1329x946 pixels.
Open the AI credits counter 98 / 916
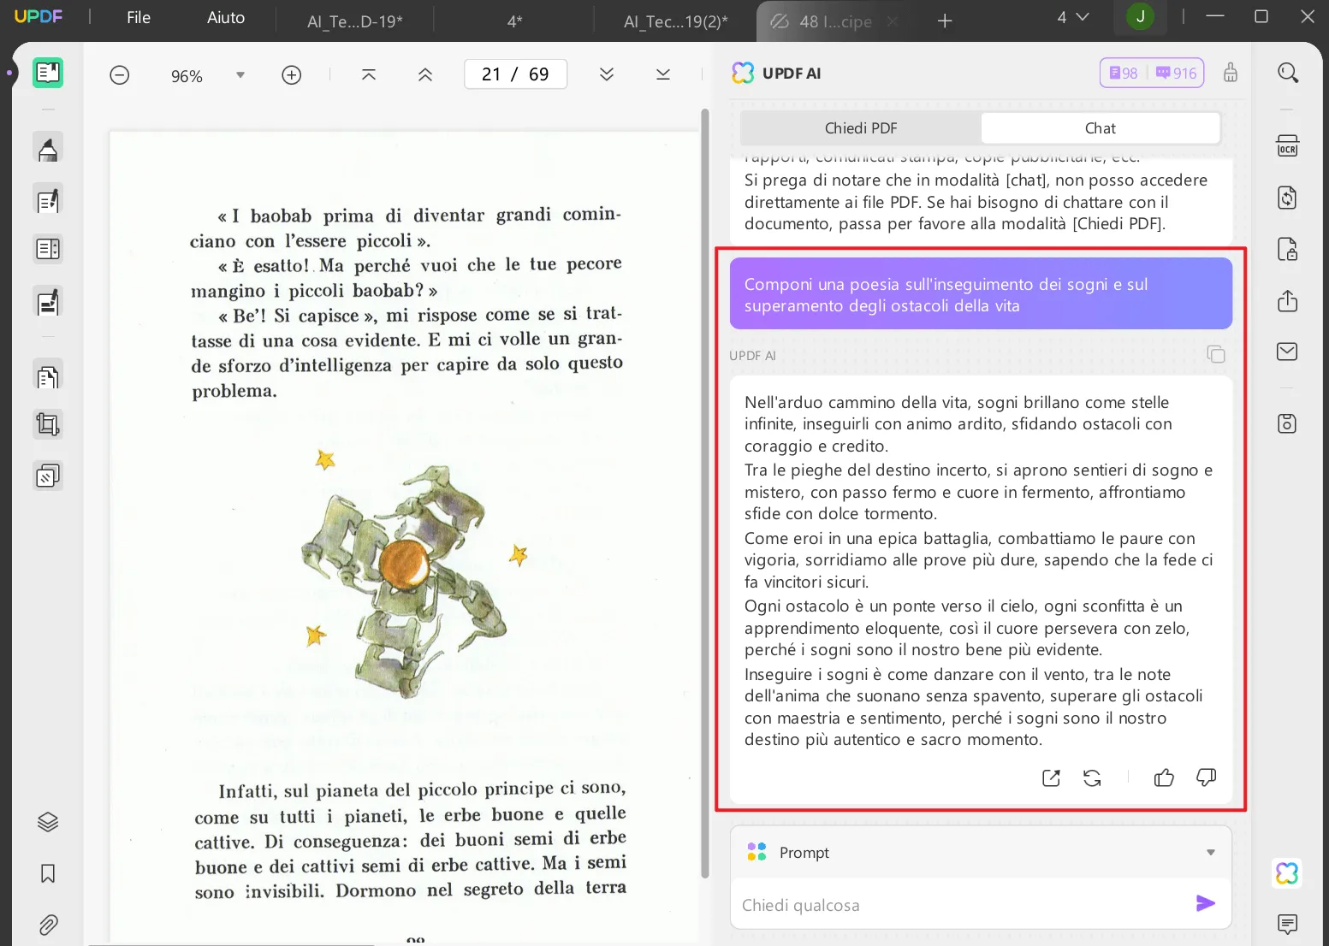coord(1152,73)
